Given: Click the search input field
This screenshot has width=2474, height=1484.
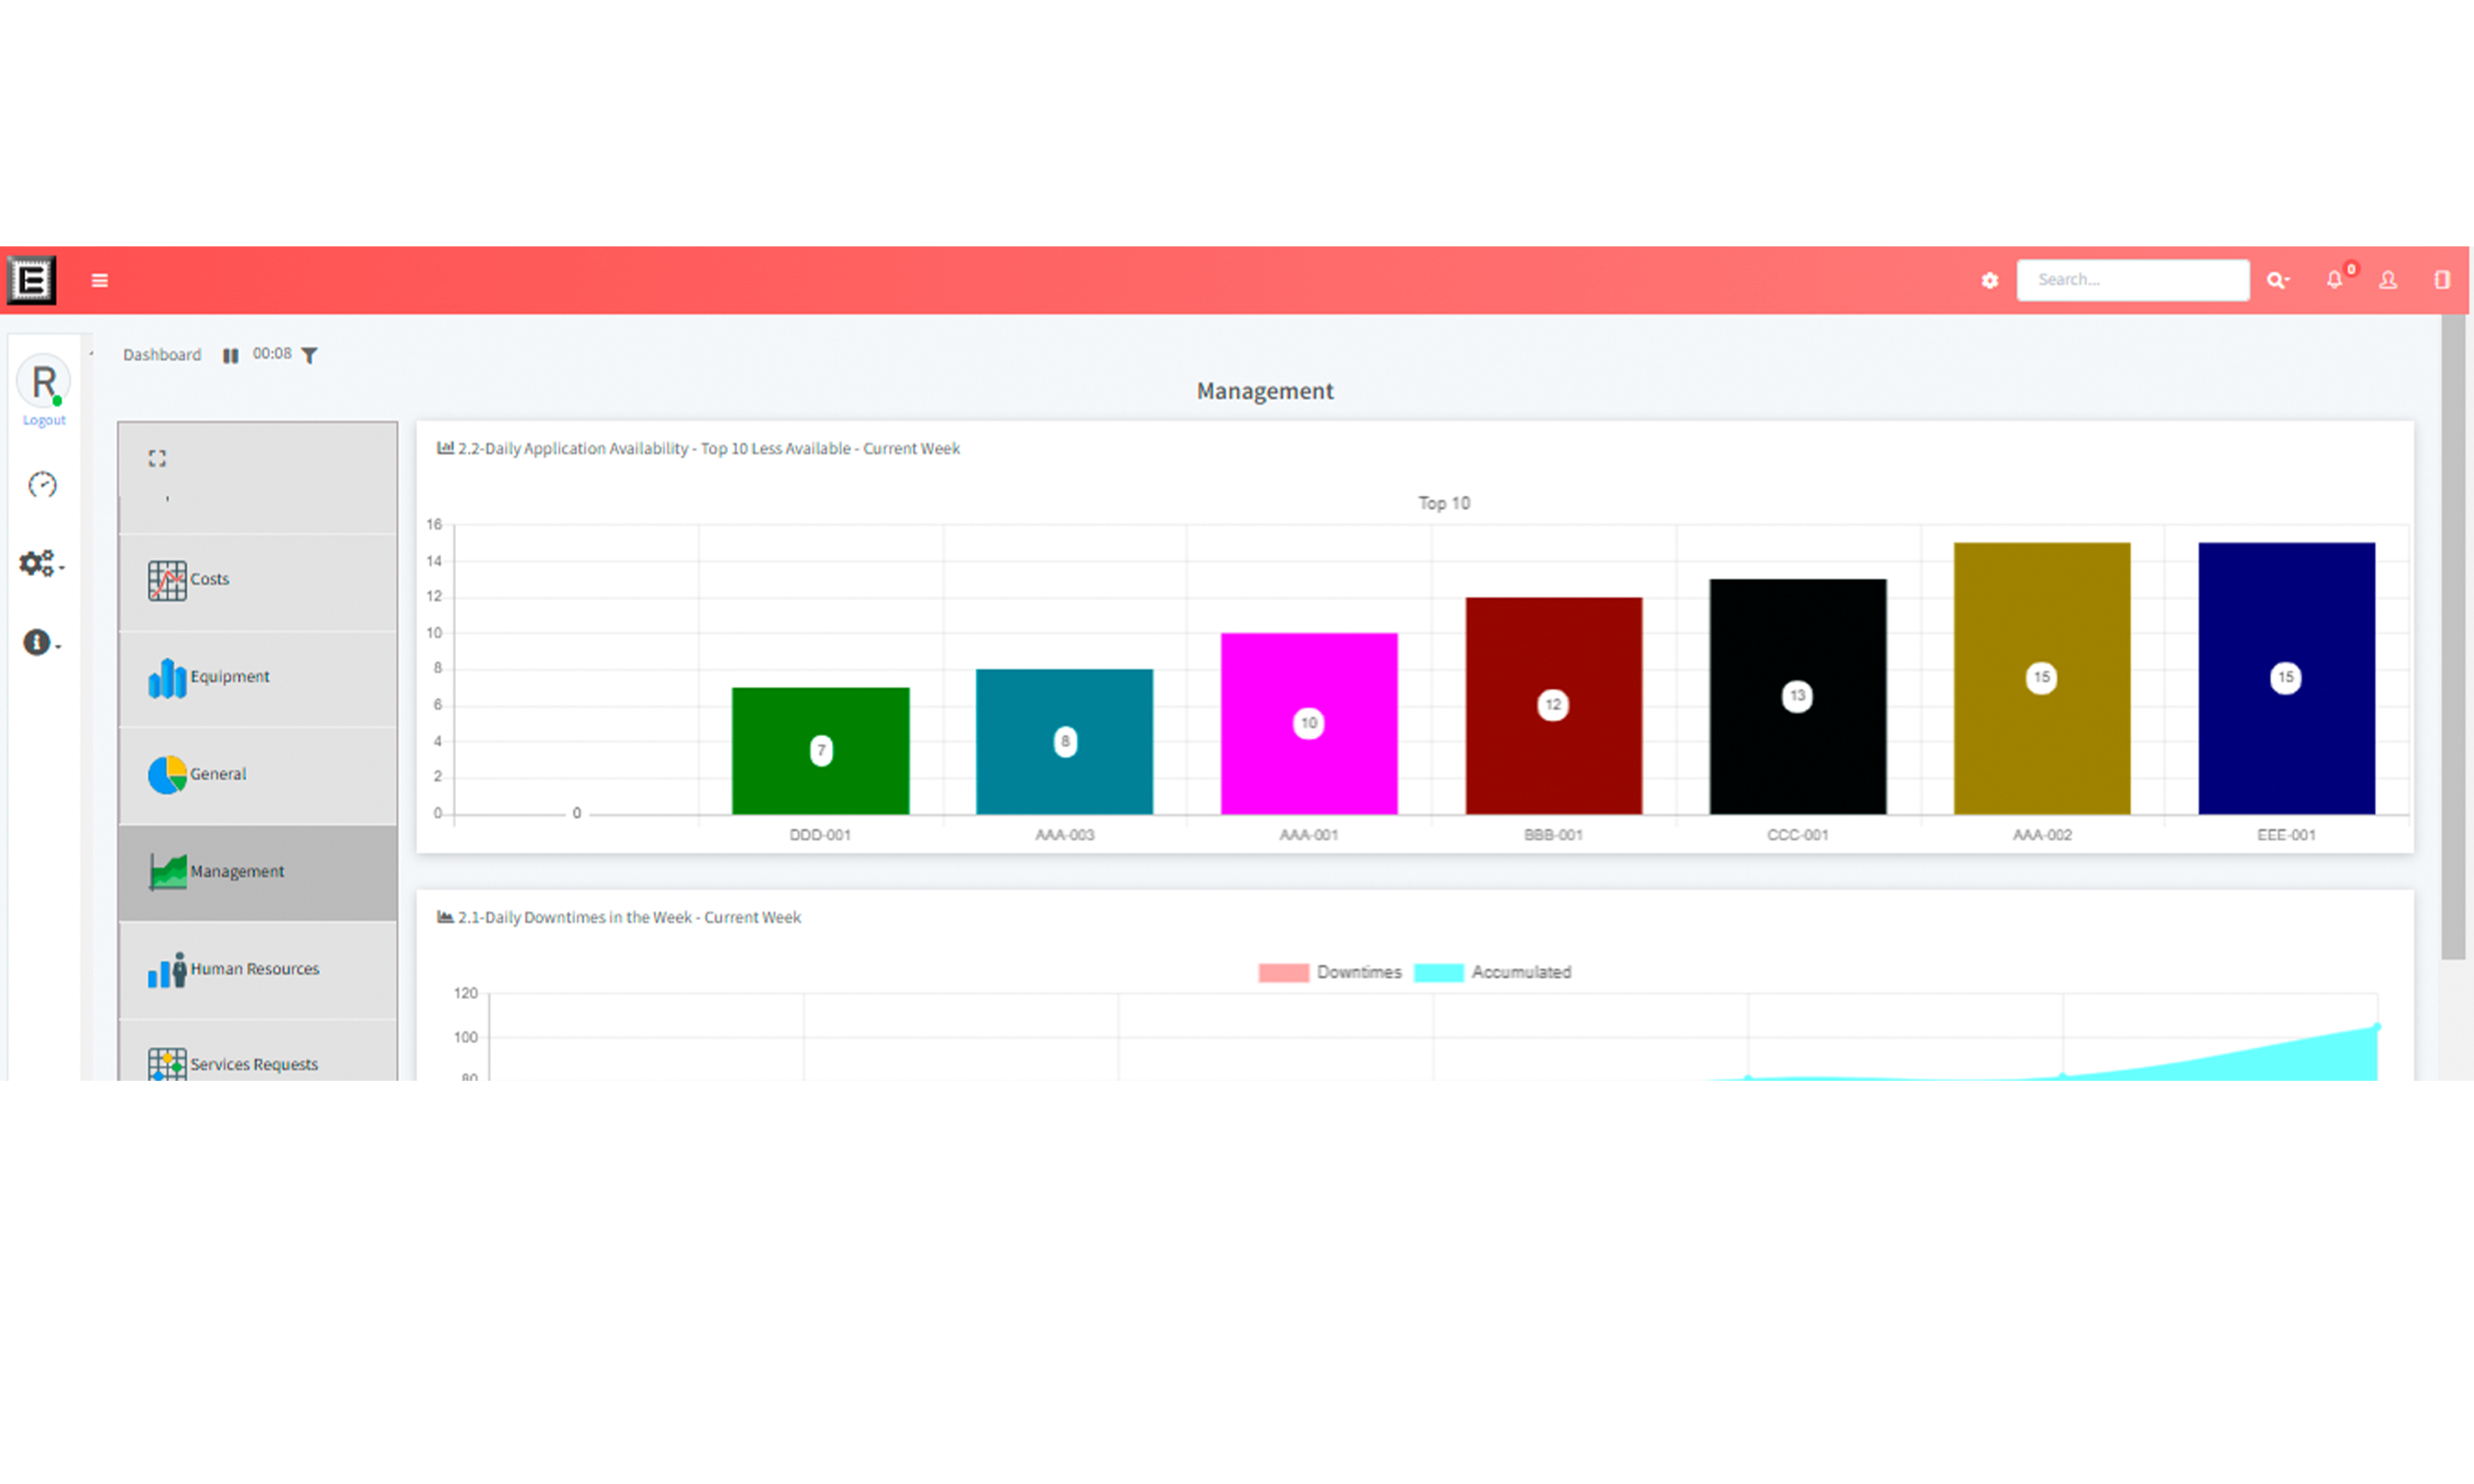Looking at the screenshot, I should tap(2133, 279).
